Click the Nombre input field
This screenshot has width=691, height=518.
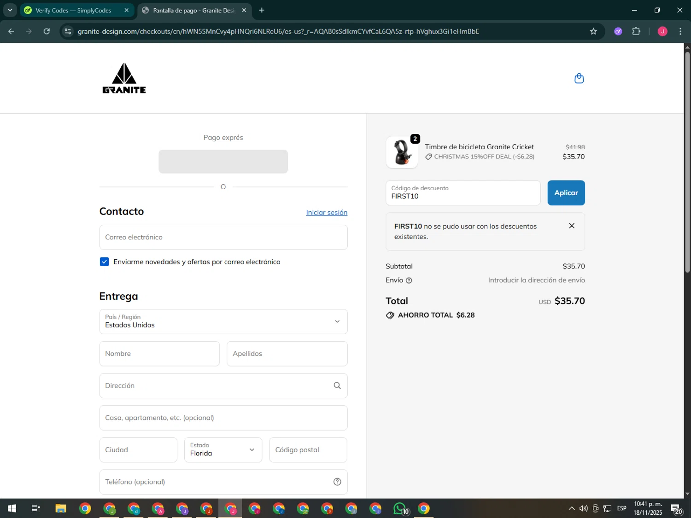coord(159,354)
